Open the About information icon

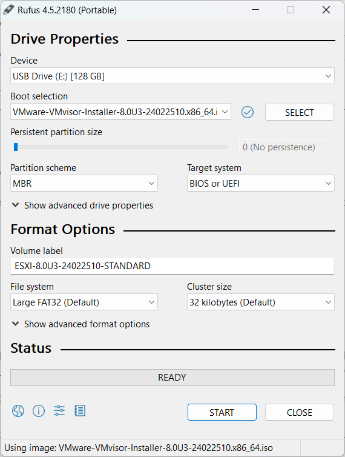point(39,411)
